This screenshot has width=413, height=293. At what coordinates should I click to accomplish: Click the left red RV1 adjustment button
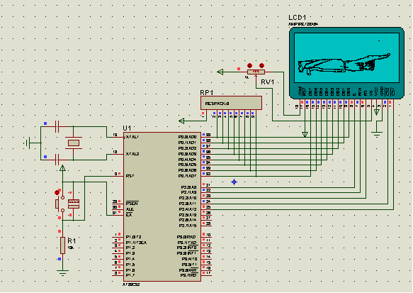pyautogui.click(x=249, y=65)
